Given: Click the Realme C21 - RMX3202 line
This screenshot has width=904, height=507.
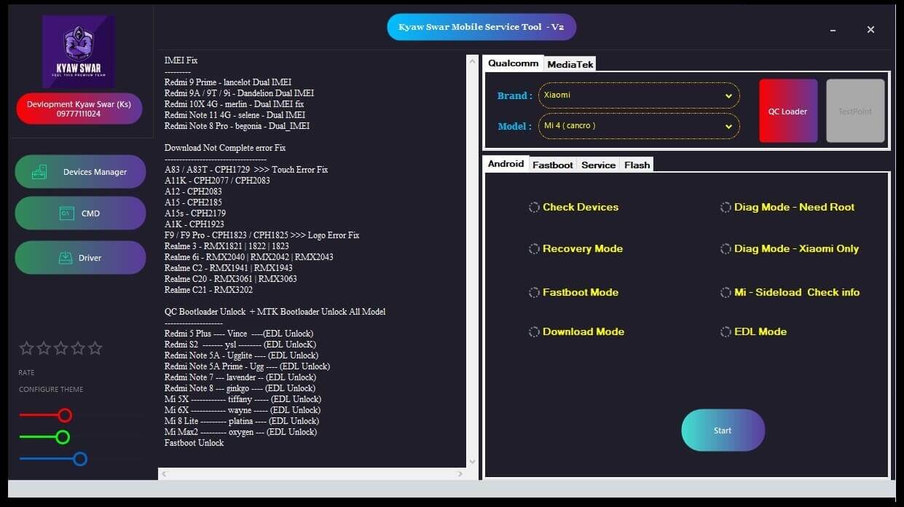Looking at the screenshot, I should [x=208, y=290].
